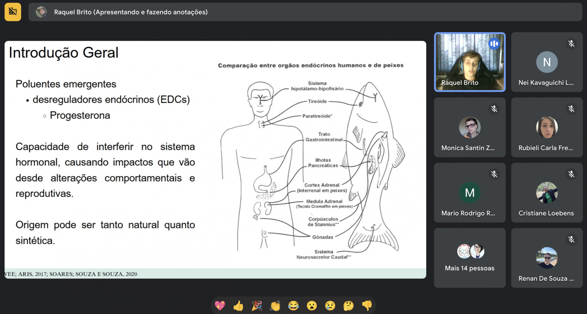Click muted mic icon on Monica Santin tile
This screenshot has height=314, width=587.
[494, 109]
